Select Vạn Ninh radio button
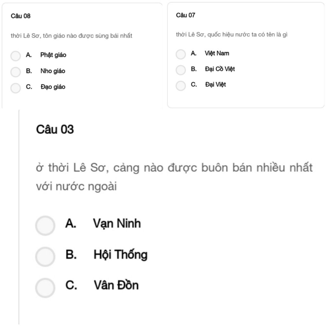The image size is (326, 326). point(45,226)
